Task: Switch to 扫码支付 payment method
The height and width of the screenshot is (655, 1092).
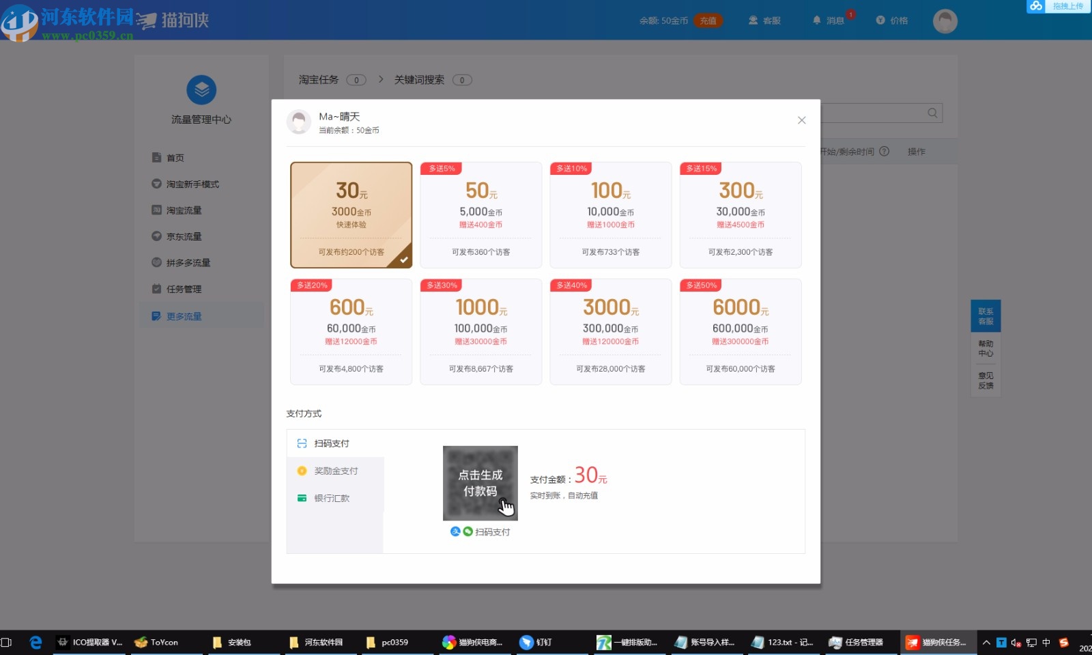Action: click(x=335, y=443)
